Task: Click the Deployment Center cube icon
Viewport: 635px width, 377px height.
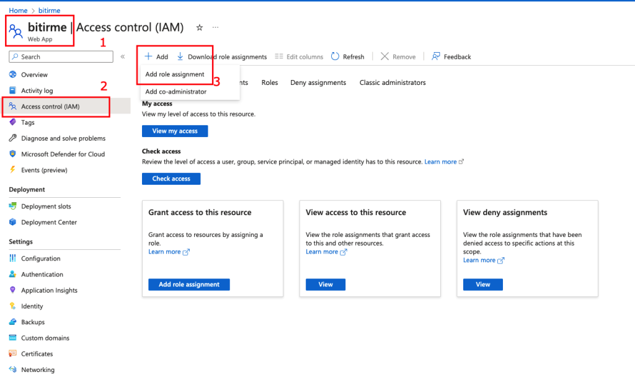Action: pyautogui.click(x=13, y=222)
